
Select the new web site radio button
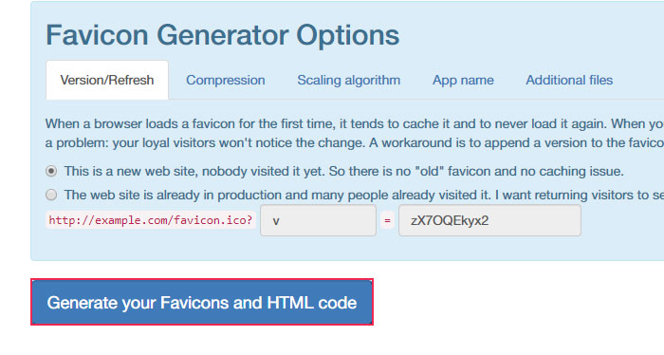(51, 171)
